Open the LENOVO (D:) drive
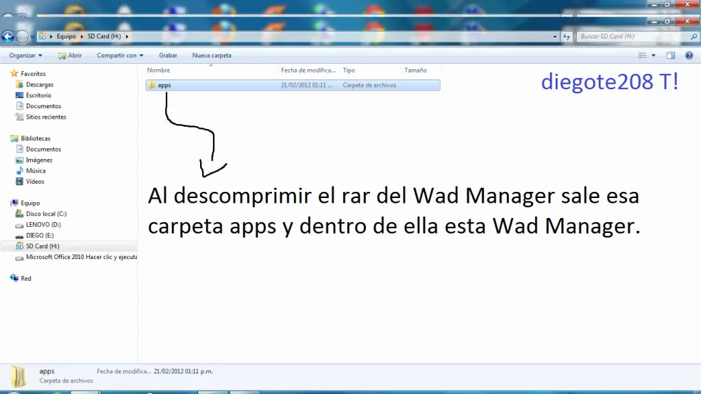This screenshot has width=701, height=394. [43, 225]
